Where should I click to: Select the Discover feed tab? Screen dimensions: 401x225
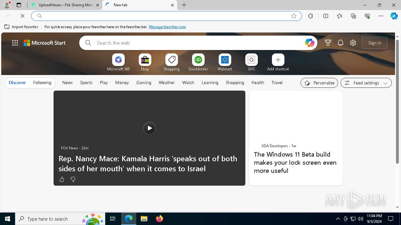[17, 82]
